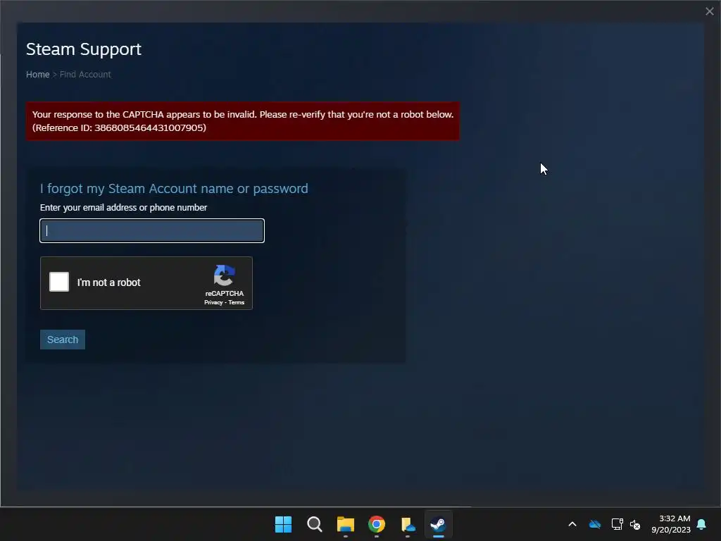Open the reCAPTCHA Terms link
The image size is (721, 541).
(x=237, y=302)
